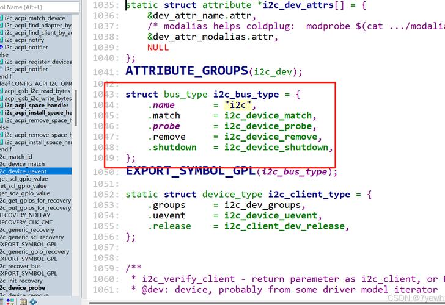Click line number 1051 in the gutter

105,184
